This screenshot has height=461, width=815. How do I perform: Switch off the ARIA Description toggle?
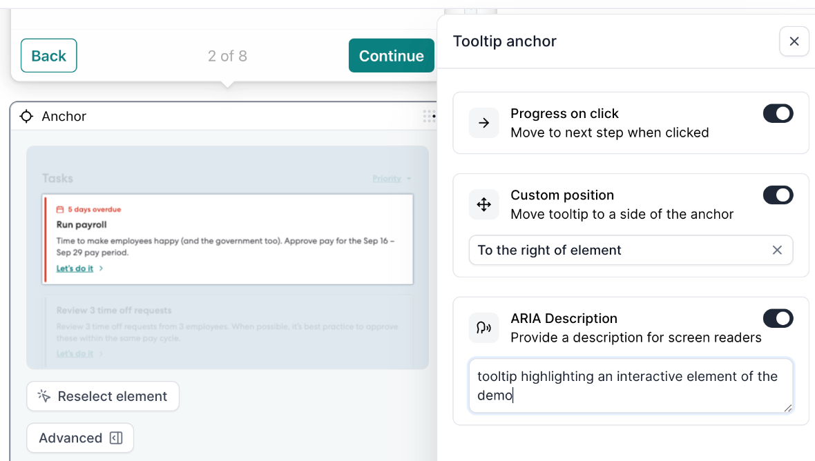(778, 318)
